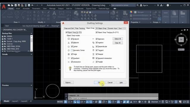The width and height of the screenshot is (190, 107).
Task: Click the keyword search input field
Action: [x=123, y=5]
